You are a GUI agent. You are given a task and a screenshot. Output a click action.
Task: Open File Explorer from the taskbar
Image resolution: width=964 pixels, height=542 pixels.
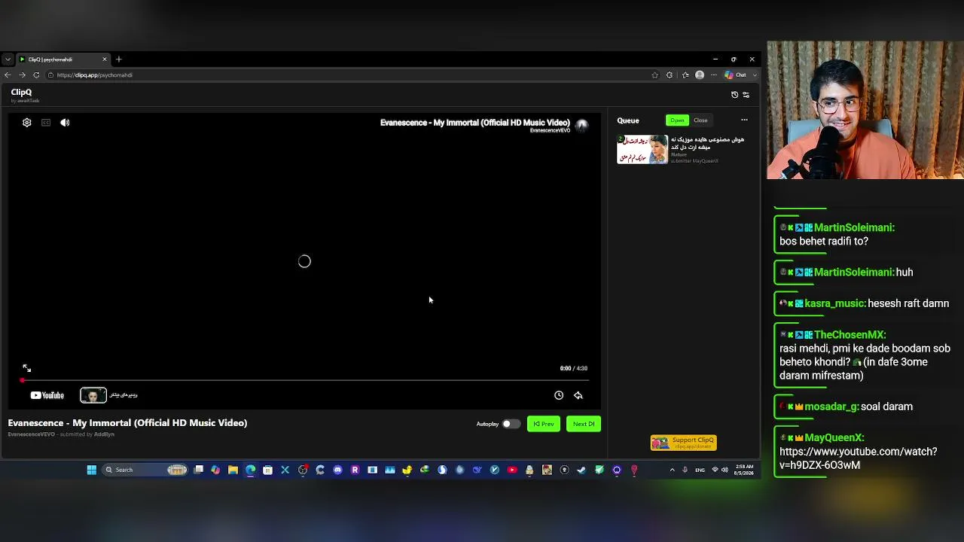(233, 470)
